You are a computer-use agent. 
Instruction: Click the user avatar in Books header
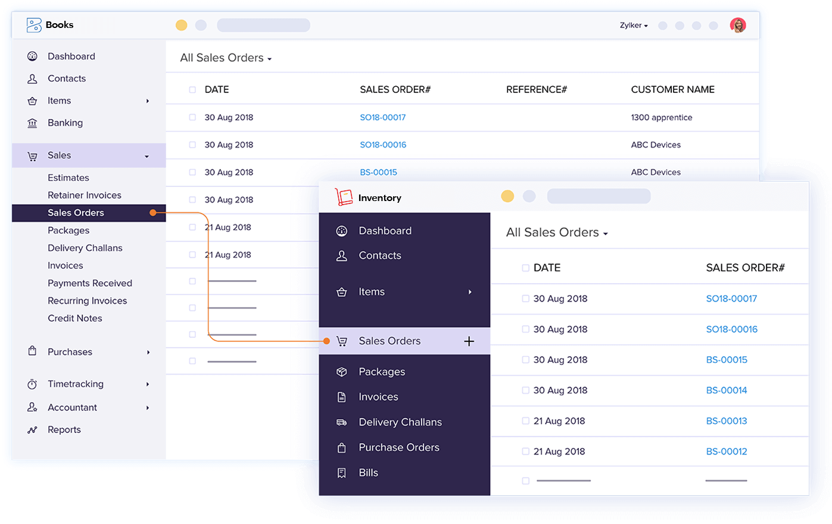[738, 25]
